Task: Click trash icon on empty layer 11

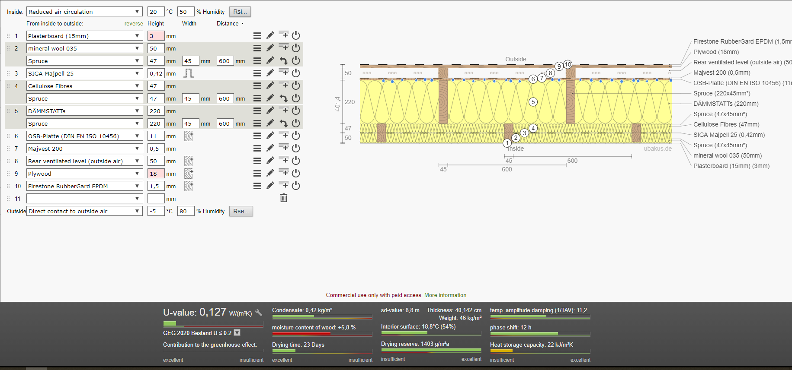Action: (284, 198)
